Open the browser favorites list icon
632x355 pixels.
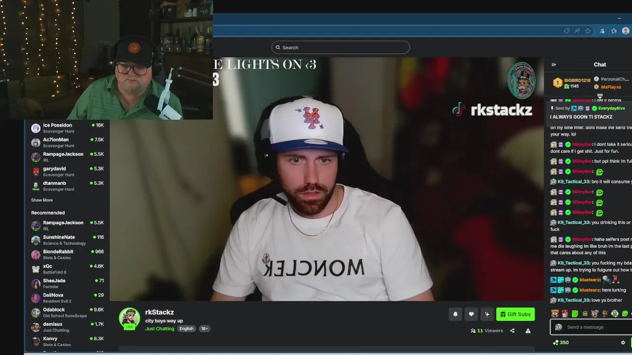point(614,31)
